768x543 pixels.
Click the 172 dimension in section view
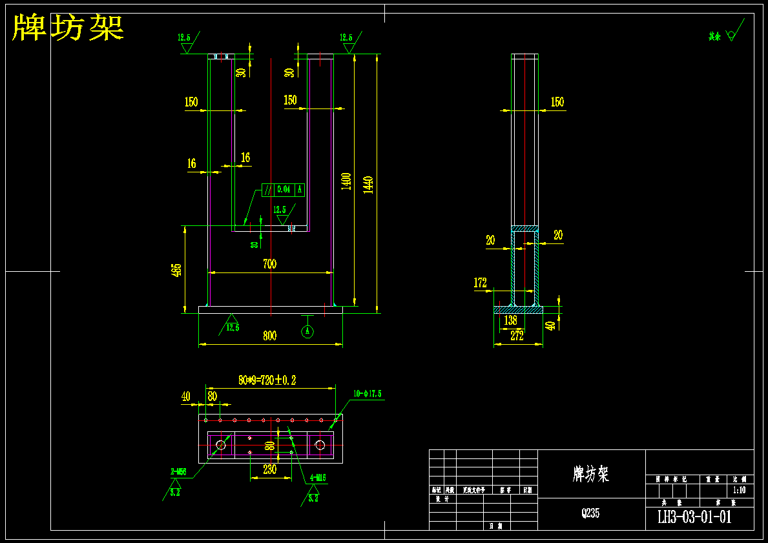481,283
